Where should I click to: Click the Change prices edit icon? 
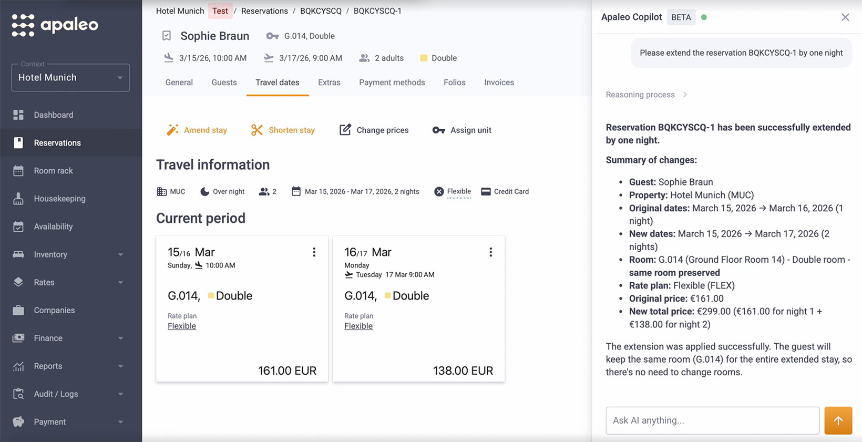[x=345, y=130]
